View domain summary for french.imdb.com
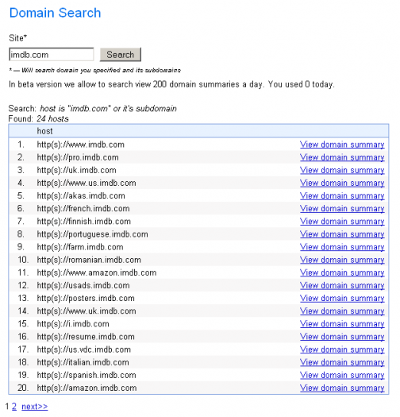Image resolution: width=400 pixels, height=417 pixels. coord(342,208)
